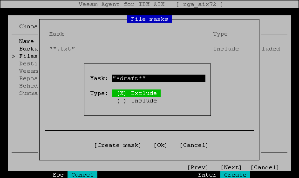Select the Veeam step in wizard sidebar
299x178 pixels.
[28, 71]
